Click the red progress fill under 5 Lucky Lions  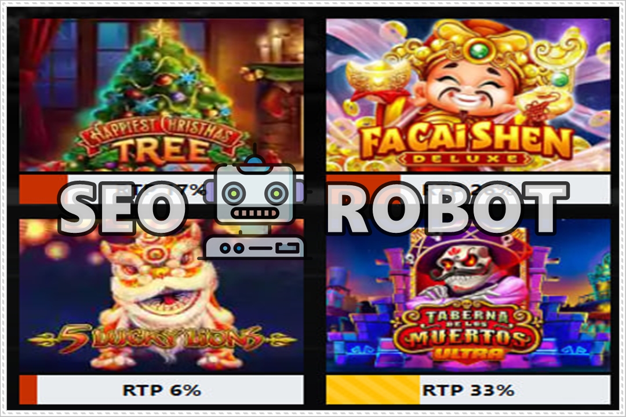tap(28, 390)
